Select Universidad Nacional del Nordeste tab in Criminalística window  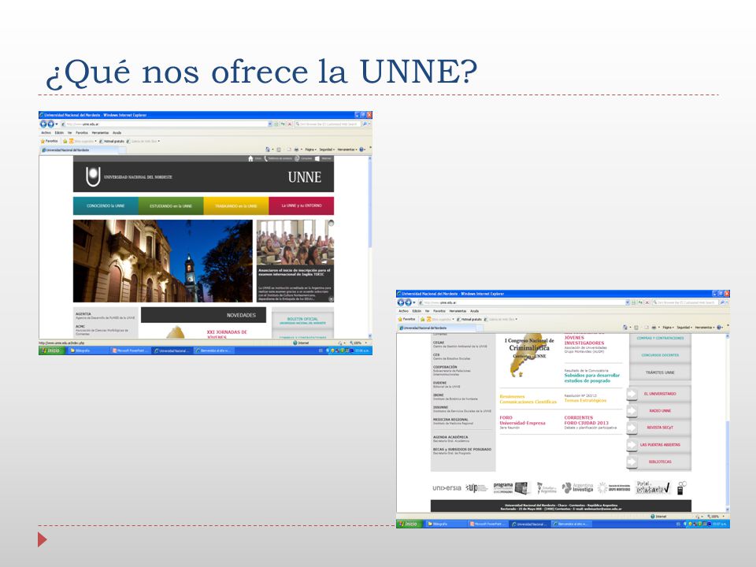pos(437,328)
